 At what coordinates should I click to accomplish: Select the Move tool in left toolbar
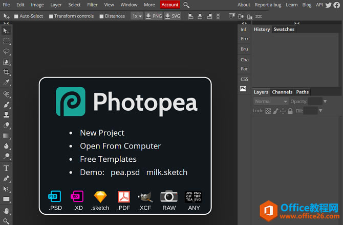coord(6,31)
